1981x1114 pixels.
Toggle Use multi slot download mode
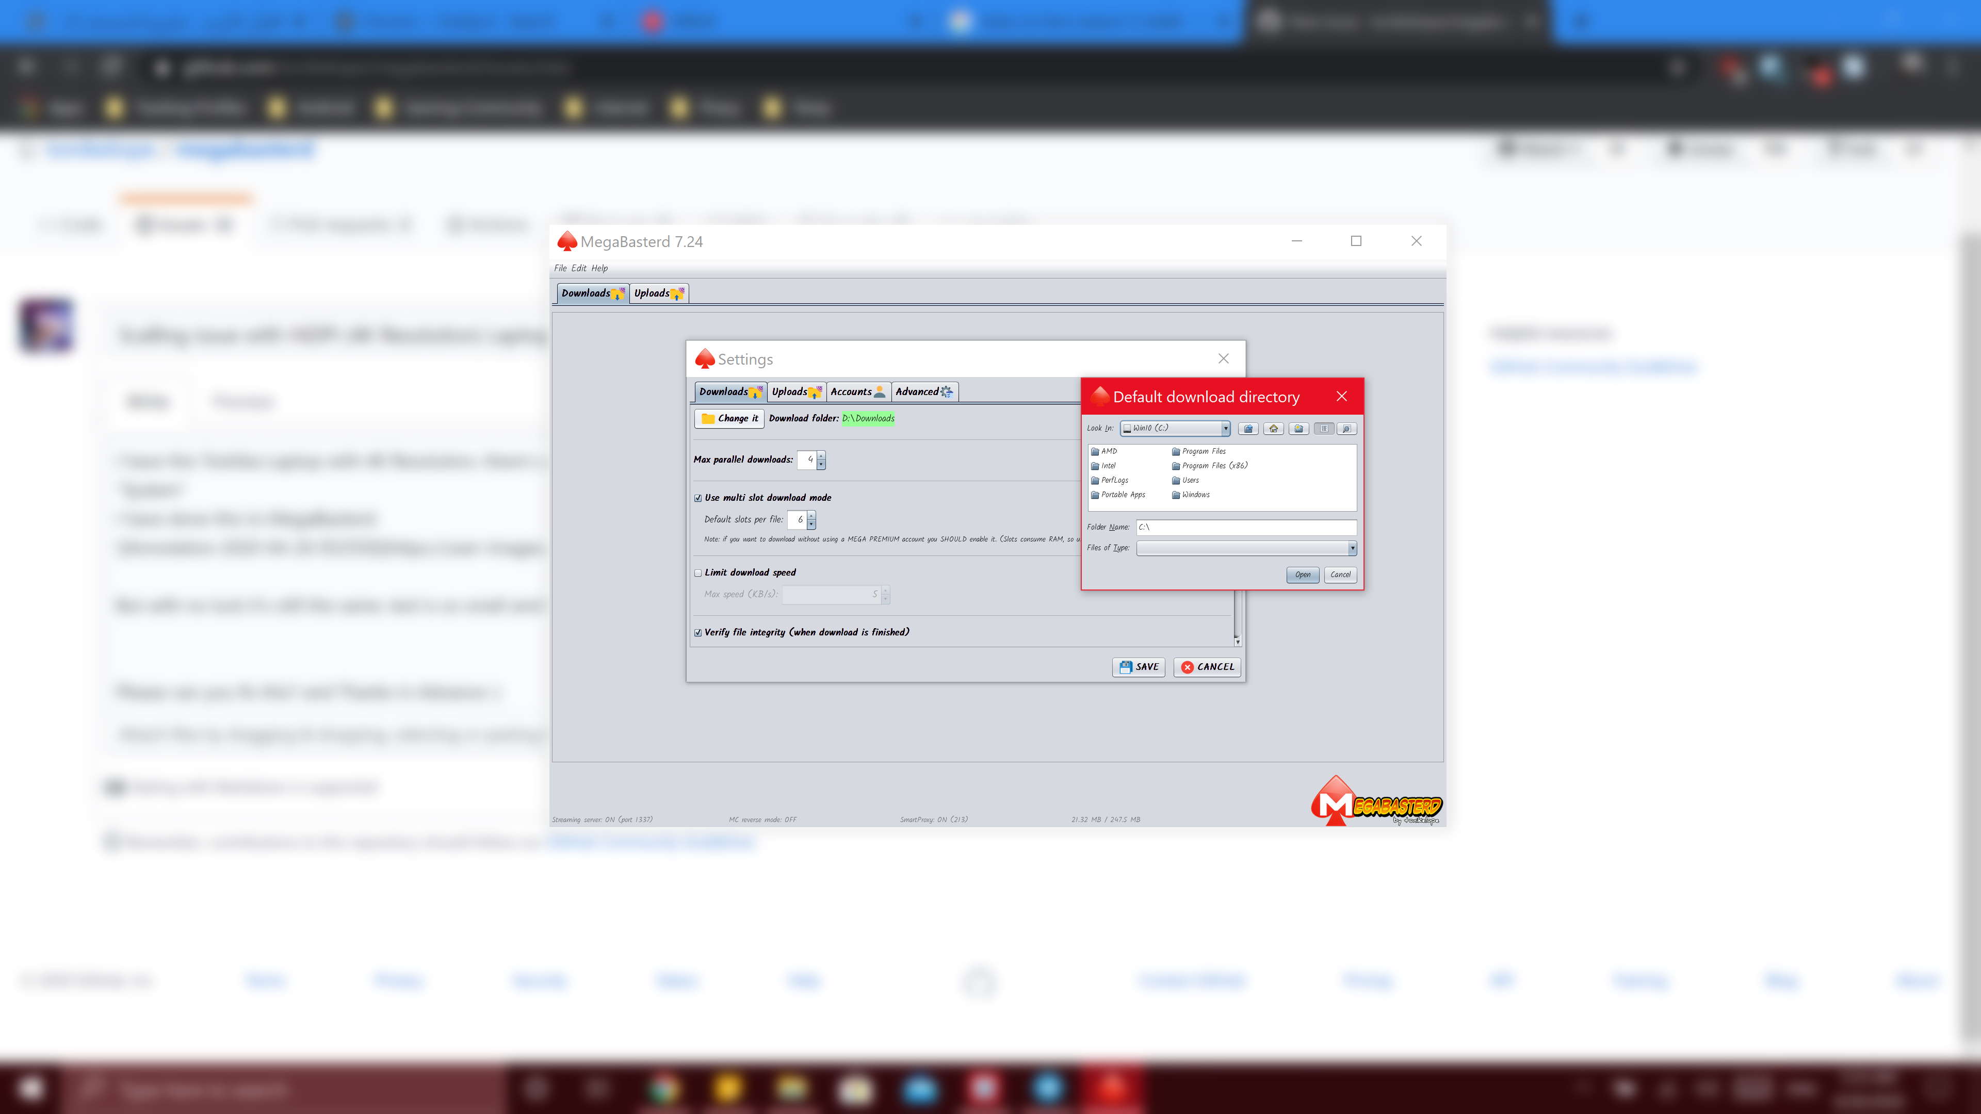pyautogui.click(x=699, y=498)
